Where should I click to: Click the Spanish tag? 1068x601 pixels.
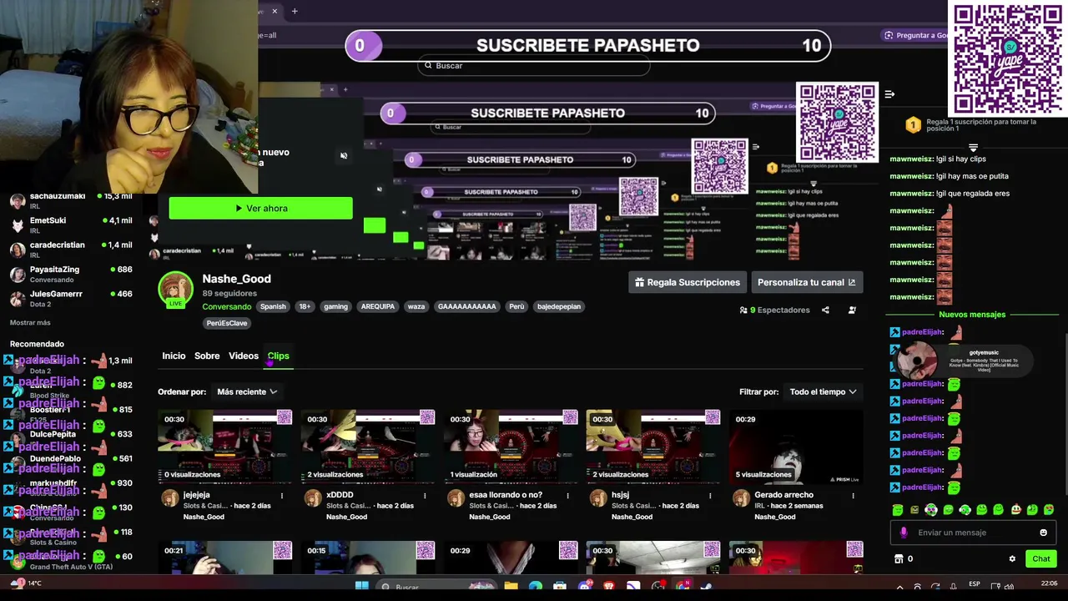point(273,306)
